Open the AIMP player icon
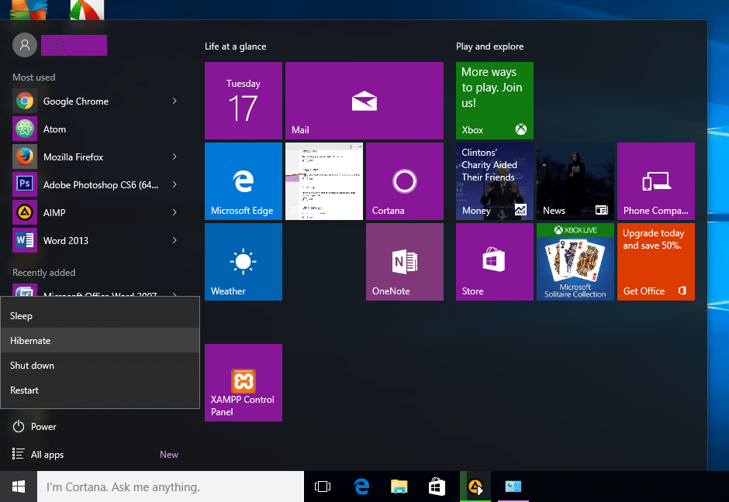Image resolution: width=729 pixels, height=502 pixels. [25, 213]
